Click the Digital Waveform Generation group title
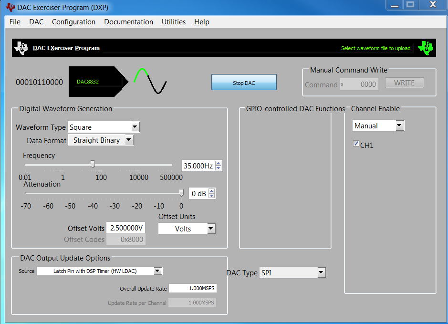The height and width of the screenshot is (324, 448). pos(65,109)
